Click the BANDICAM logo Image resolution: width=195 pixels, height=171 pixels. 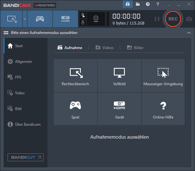click(x=17, y=5)
